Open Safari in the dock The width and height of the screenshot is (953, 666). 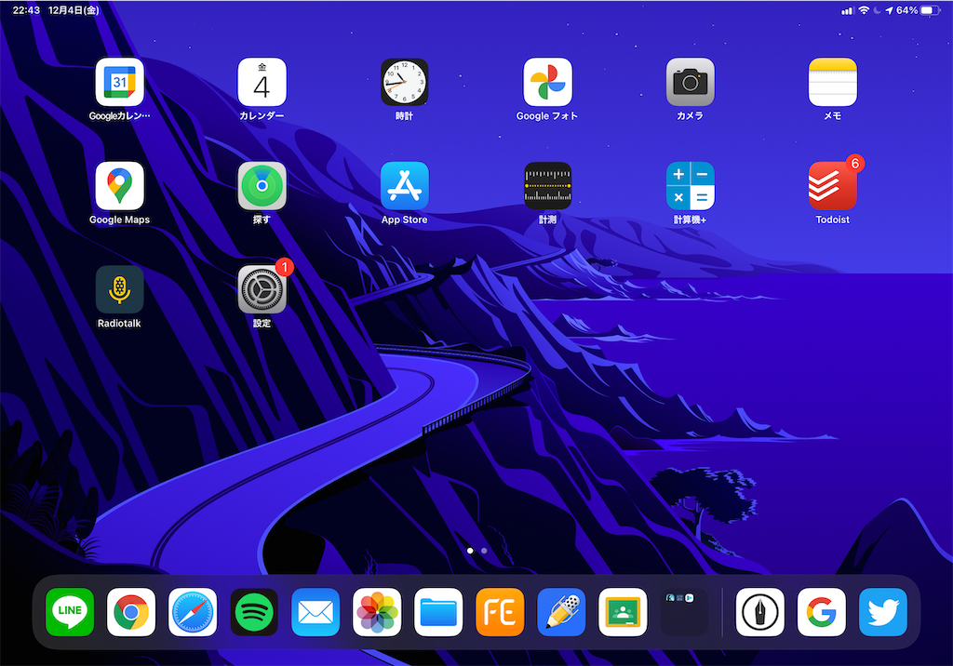[x=193, y=613]
